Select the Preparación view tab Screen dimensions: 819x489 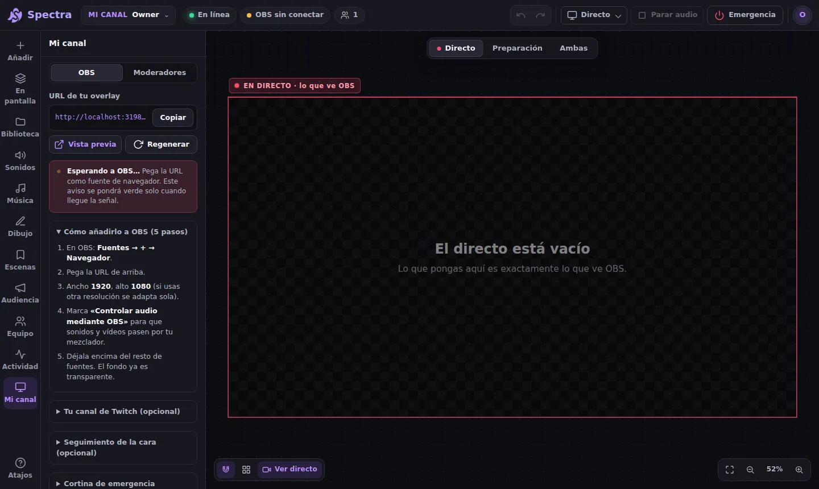pyautogui.click(x=518, y=48)
